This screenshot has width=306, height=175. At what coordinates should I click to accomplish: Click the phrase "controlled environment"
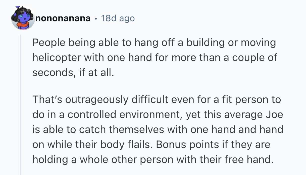point(120,115)
